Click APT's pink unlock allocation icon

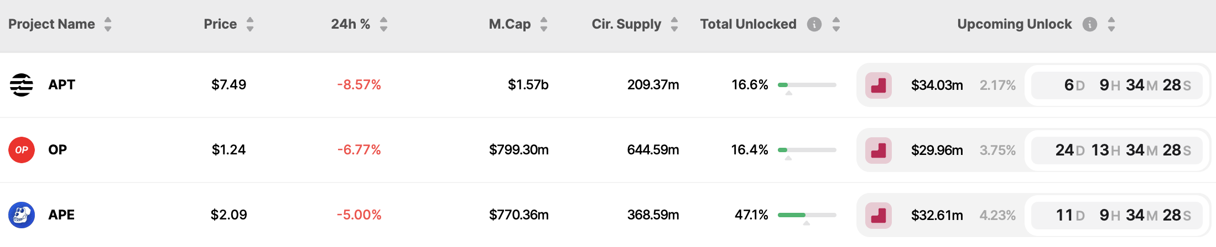878,85
